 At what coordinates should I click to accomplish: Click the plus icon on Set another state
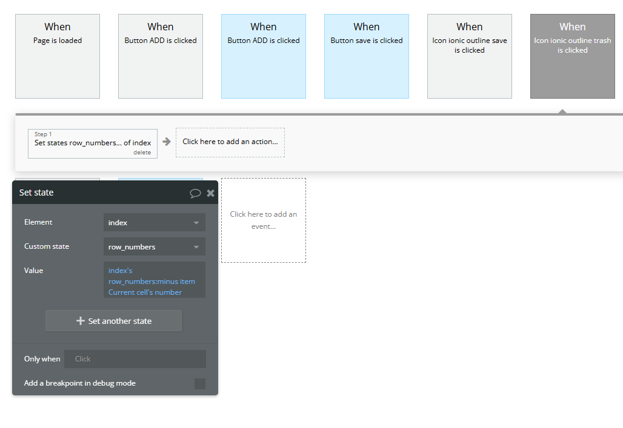click(81, 321)
